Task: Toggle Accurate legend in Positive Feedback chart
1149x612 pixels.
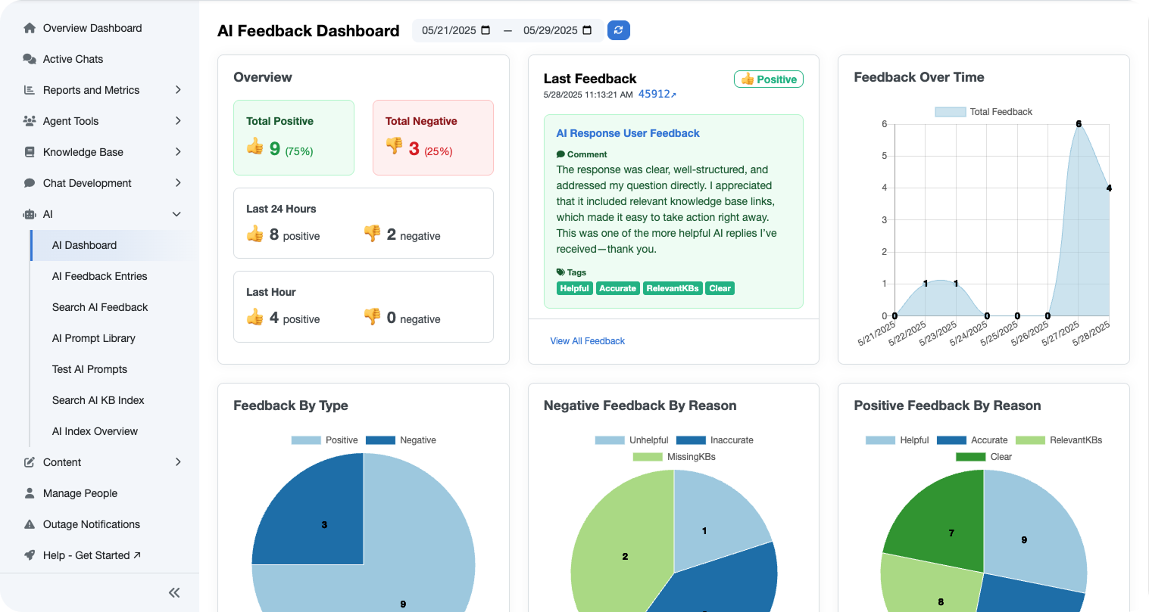Action: point(972,440)
